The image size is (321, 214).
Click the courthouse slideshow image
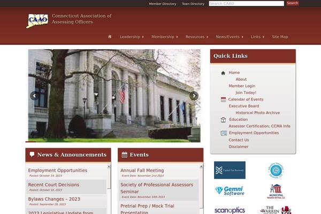click(x=114, y=96)
